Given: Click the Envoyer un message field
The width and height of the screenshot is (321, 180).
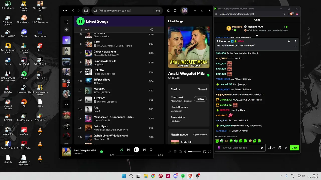Looking at the screenshot, I should coord(240,148).
